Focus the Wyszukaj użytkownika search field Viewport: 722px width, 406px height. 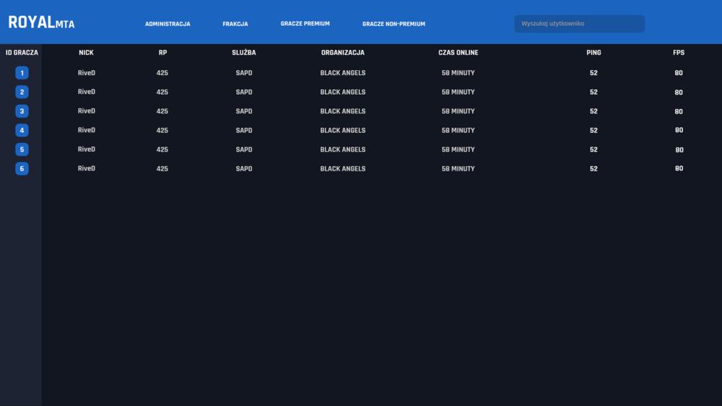click(579, 24)
